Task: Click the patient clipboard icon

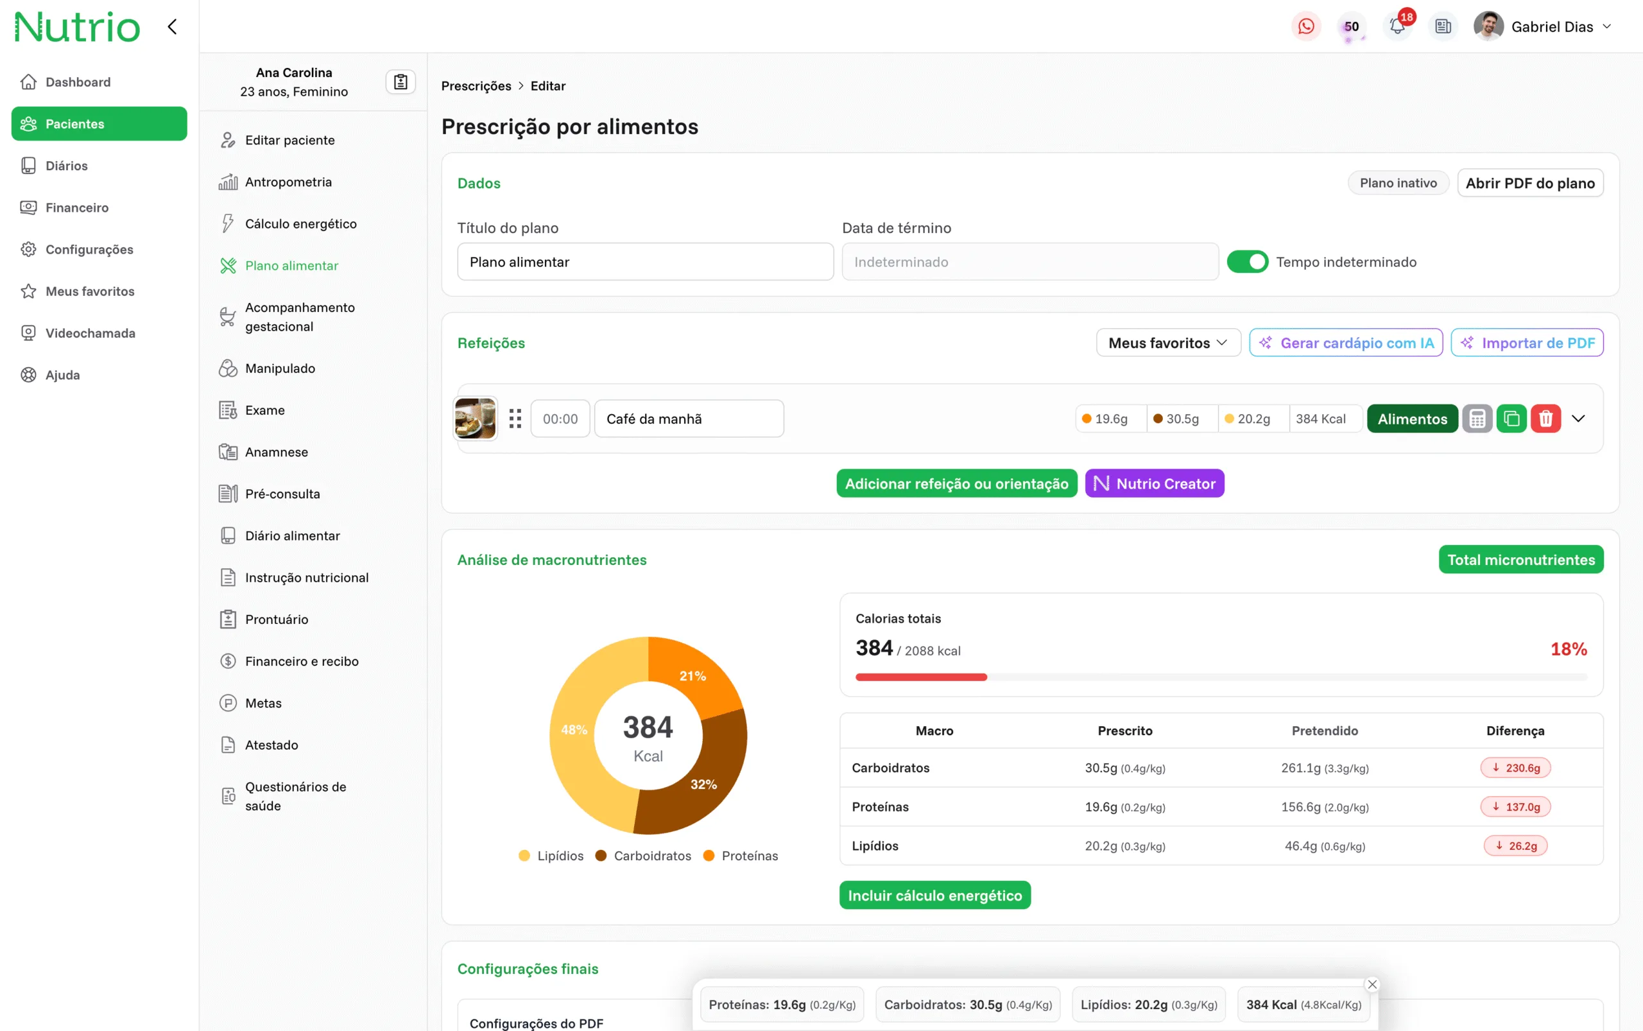Action: [x=401, y=82]
